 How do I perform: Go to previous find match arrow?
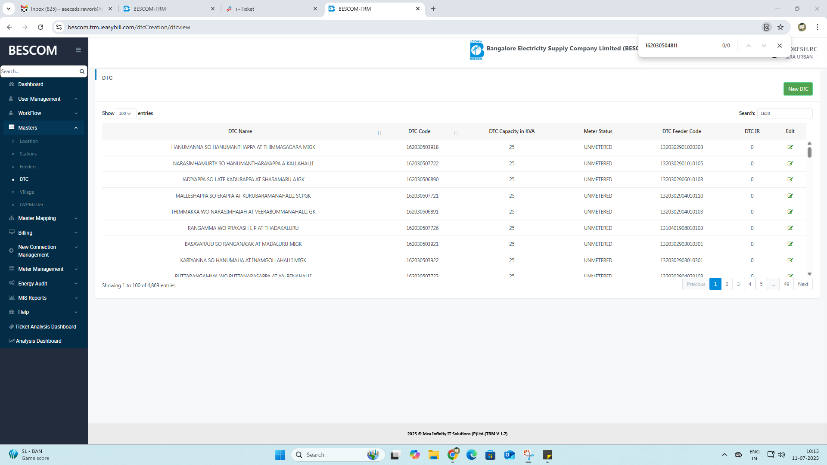749,46
